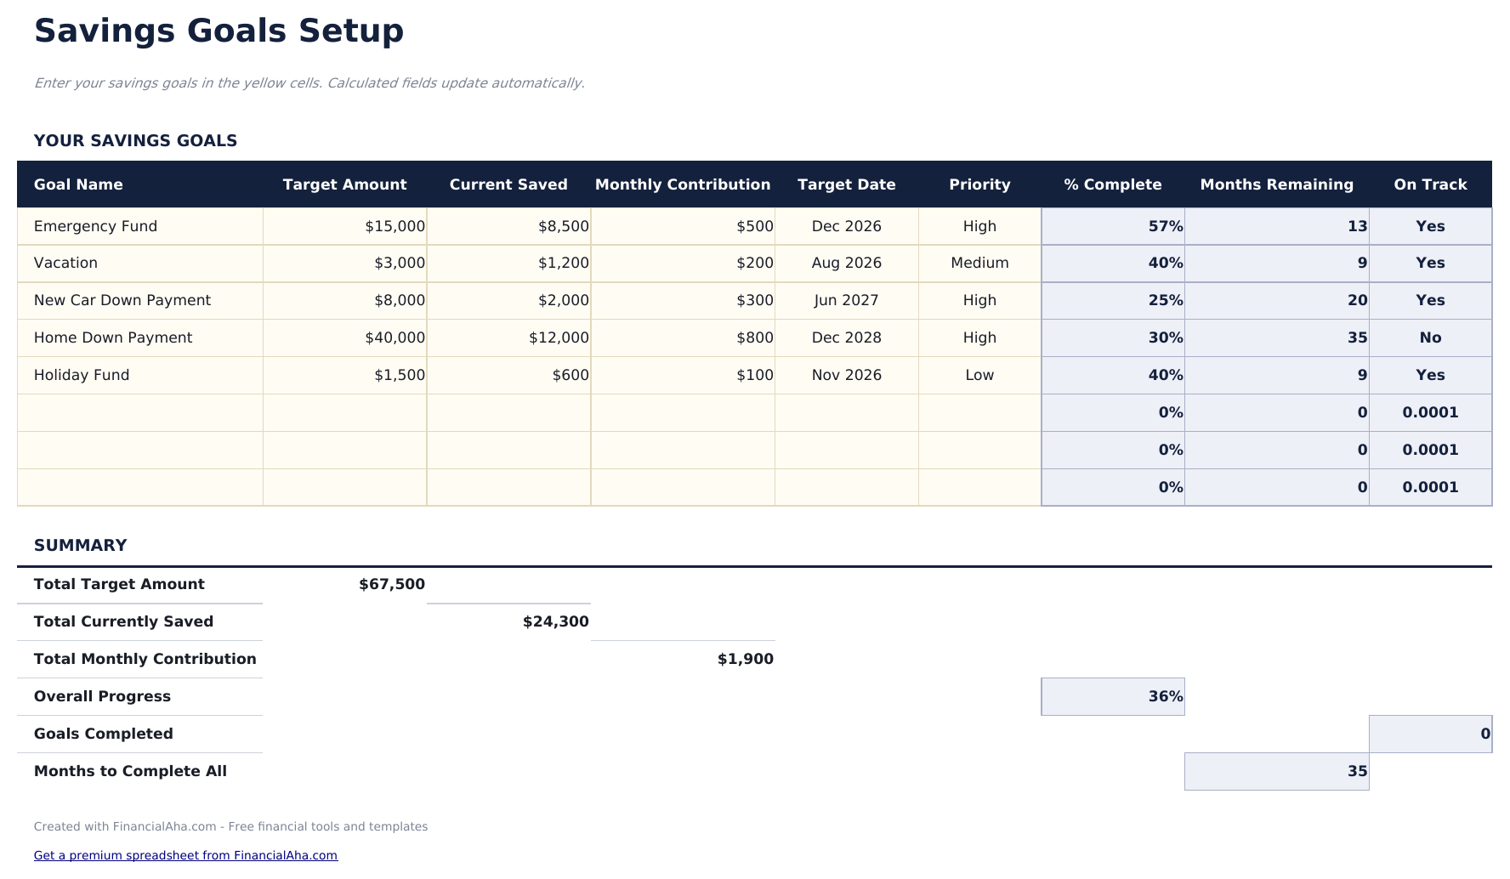Select the On Track column header
Image resolution: width=1510 pixels, height=879 pixels.
coord(1430,184)
